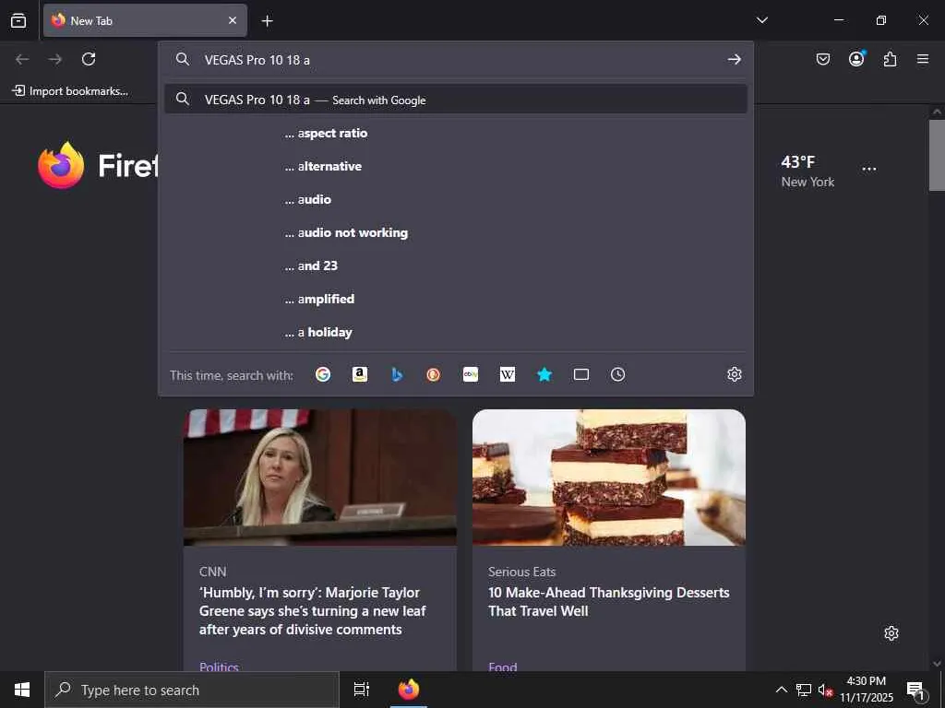
Task: Search in Bookmarks star icon
Action: (x=544, y=374)
